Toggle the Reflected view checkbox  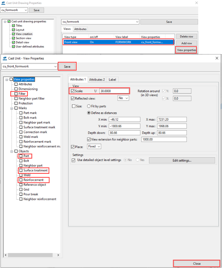click(73, 98)
